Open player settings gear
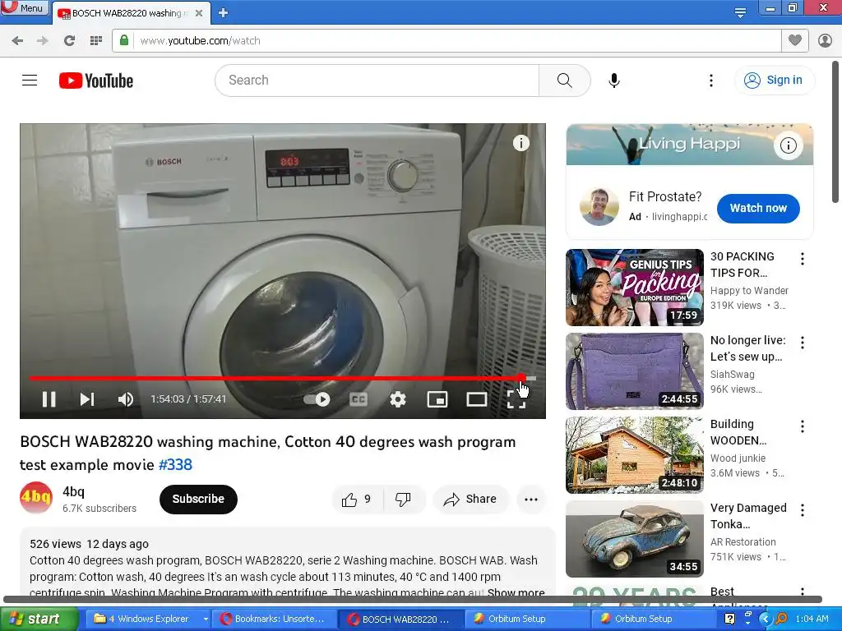This screenshot has width=842, height=631. pos(397,399)
